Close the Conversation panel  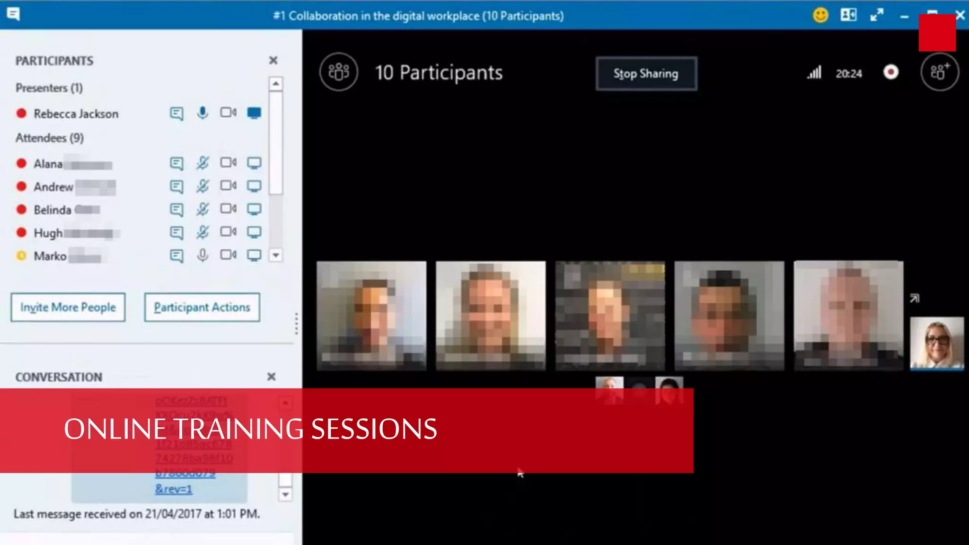[271, 377]
